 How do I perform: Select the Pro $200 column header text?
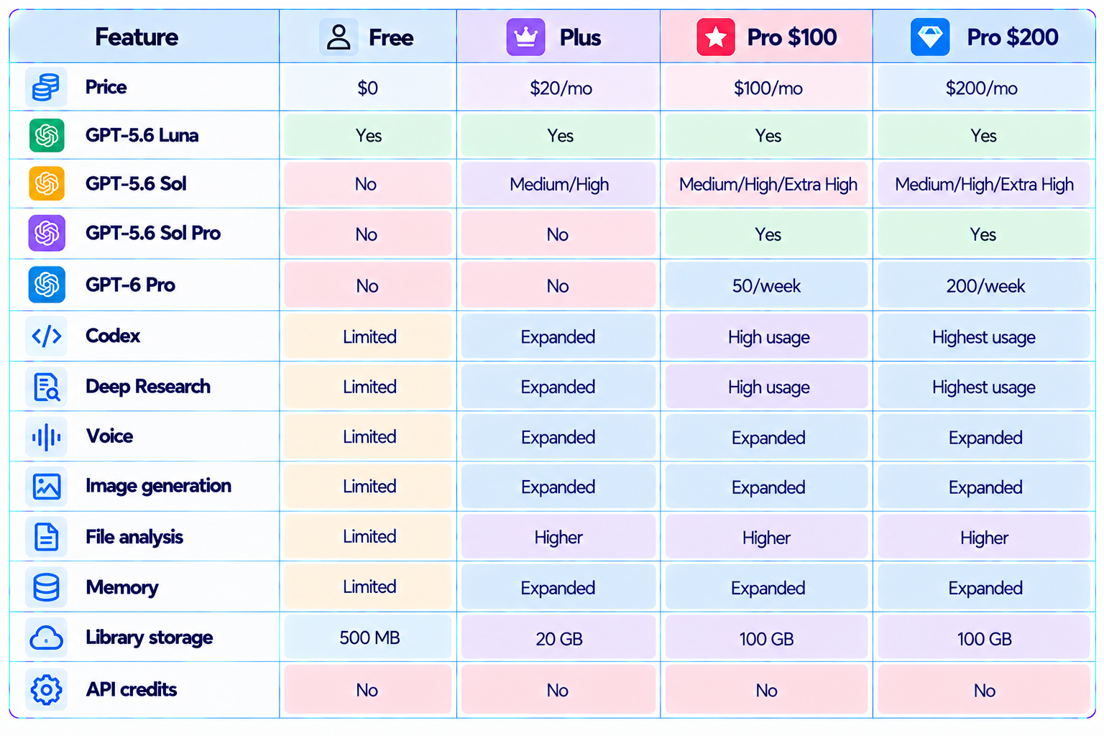(1012, 37)
